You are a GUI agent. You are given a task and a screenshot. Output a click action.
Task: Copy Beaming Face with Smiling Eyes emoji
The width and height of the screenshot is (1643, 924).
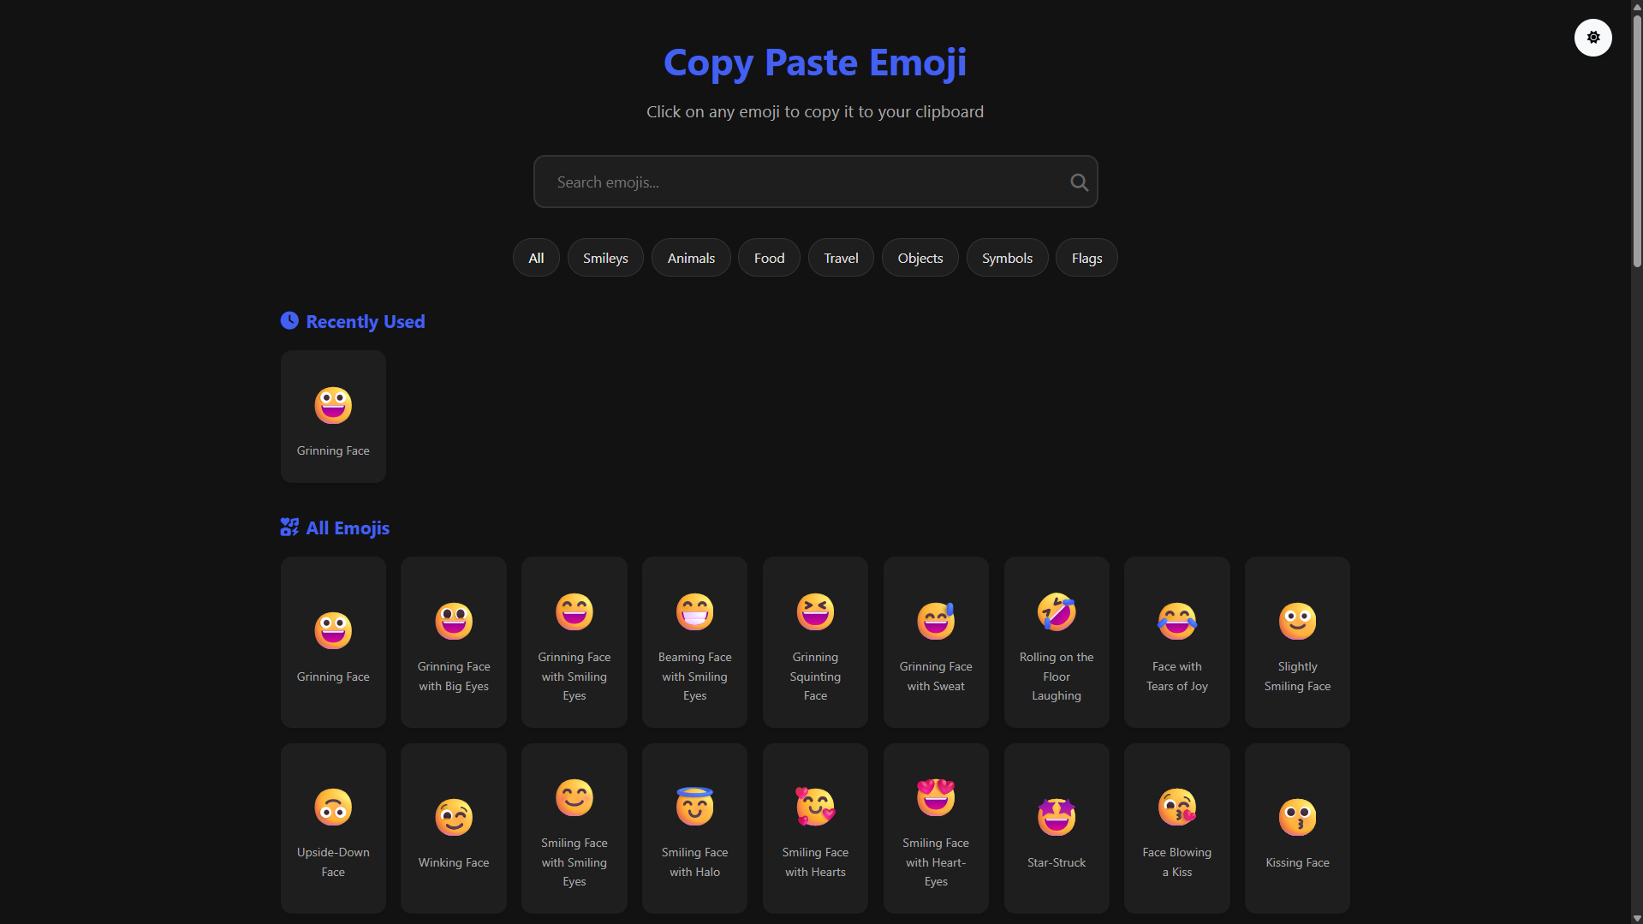tap(694, 642)
